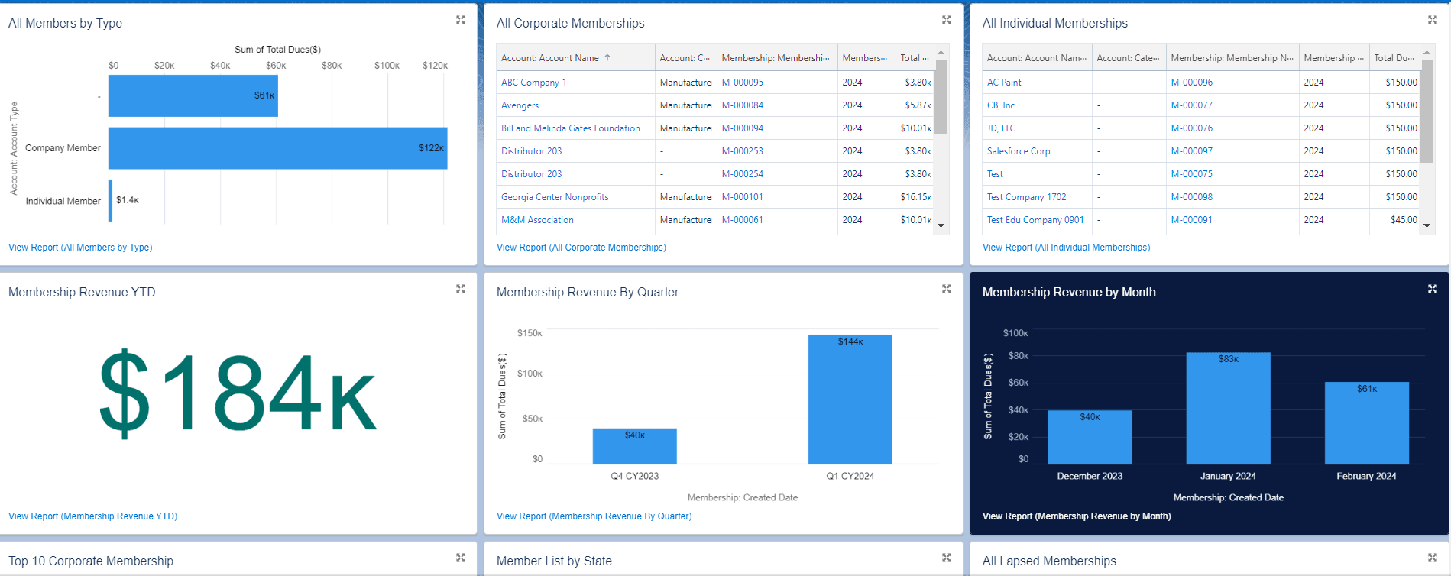This screenshot has width=1451, height=576.
Task: Click the $16.15k dues for Georgia Center
Action: (x=916, y=197)
